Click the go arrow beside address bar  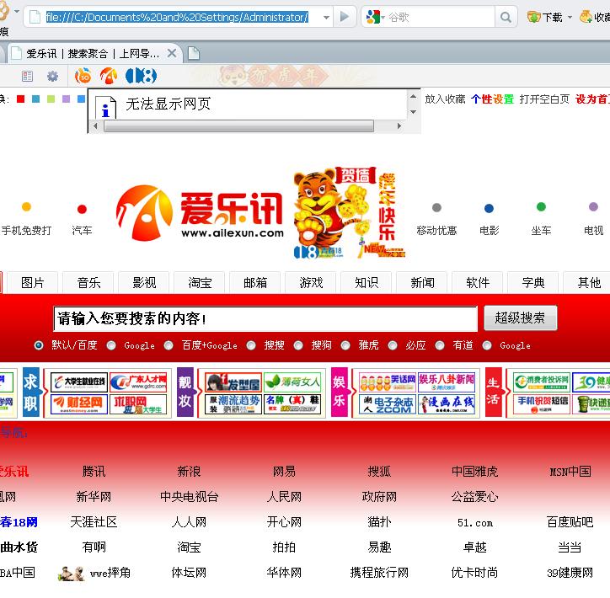pos(345,17)
